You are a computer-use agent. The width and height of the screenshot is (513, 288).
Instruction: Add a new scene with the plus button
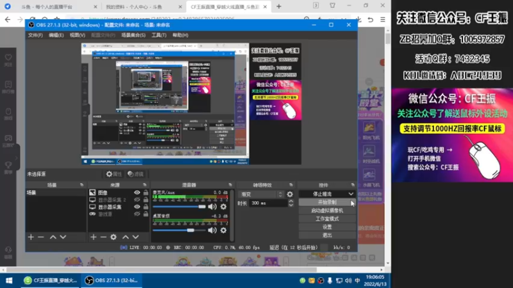click(31, 237)
